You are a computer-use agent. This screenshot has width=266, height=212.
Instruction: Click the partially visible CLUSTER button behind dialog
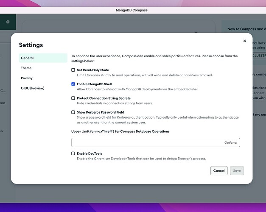(259, 56)
